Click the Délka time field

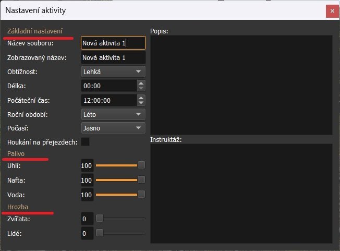point(108,86)
